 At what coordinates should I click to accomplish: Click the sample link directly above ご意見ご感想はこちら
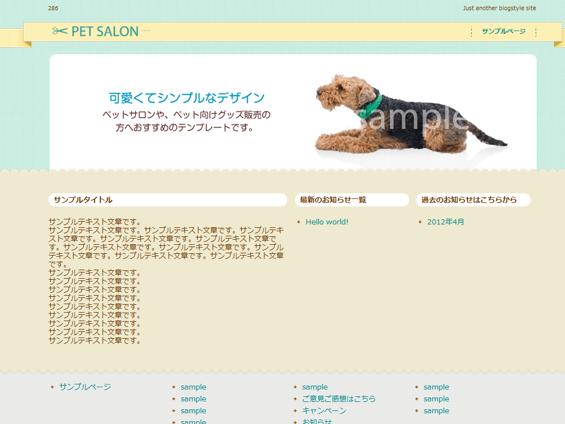pos(315,387)
